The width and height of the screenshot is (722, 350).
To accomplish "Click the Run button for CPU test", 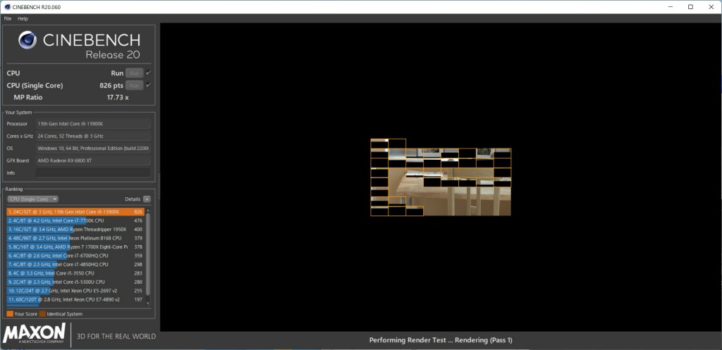I will click(135, 73).
